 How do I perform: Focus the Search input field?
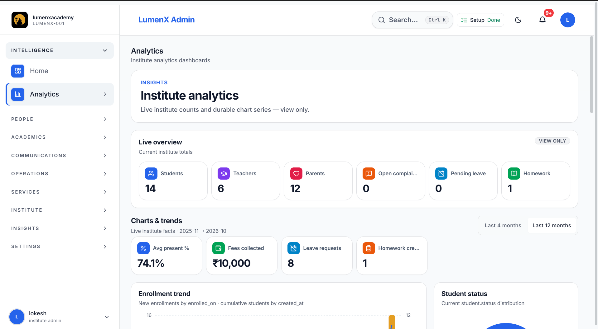[x=412, y=20]
